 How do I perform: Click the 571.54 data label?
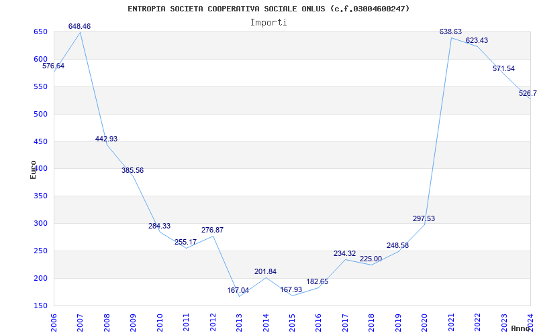[503, 68]
